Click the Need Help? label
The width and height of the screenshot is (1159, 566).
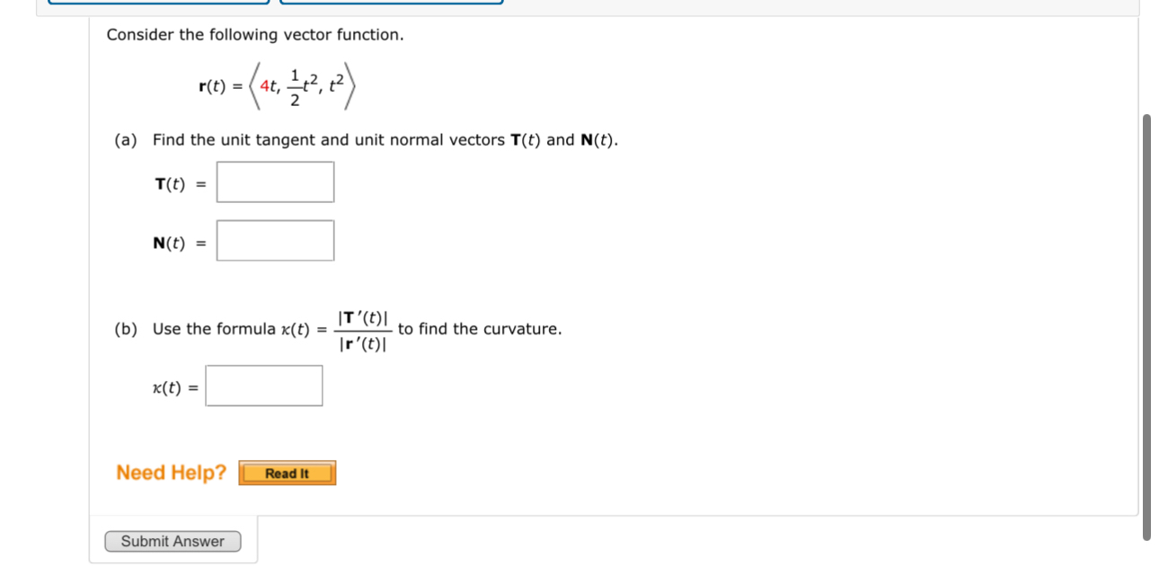[170, 472]
